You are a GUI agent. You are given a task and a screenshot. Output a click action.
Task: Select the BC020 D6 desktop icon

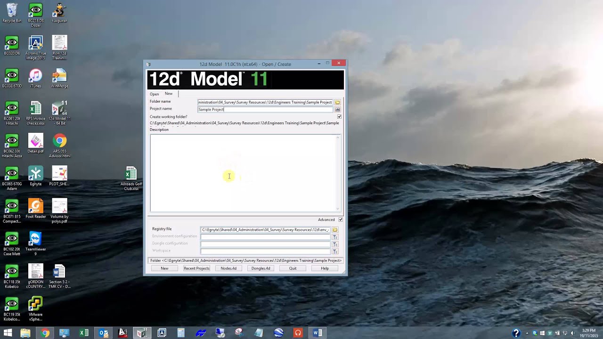(x=12, y=46)
